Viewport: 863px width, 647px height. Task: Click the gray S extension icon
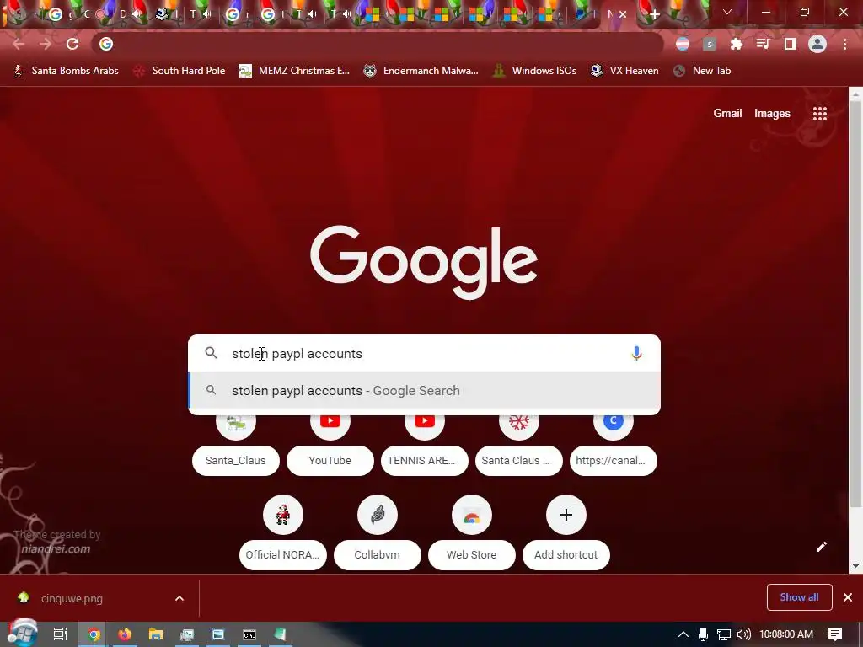coord(710,44)
